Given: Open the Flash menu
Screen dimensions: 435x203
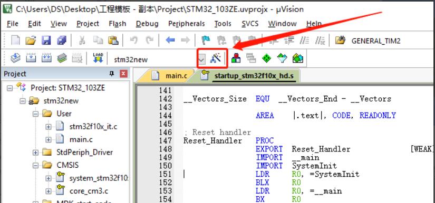Looking at the screenshot, I should pyautogui.click(x=118, y=24).
